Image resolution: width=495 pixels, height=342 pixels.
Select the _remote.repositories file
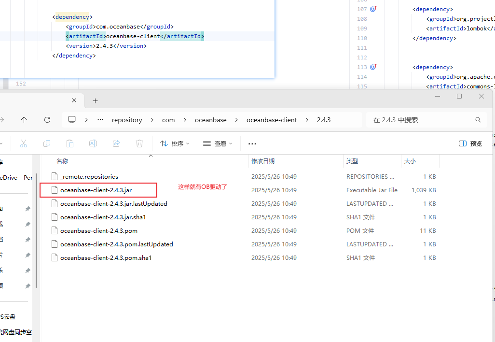(x=89, y=176)
